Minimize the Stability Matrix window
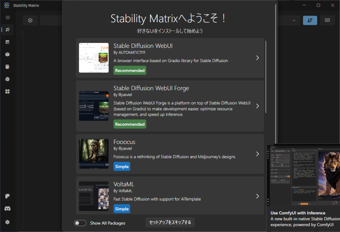340x232 pixels. 304,5
